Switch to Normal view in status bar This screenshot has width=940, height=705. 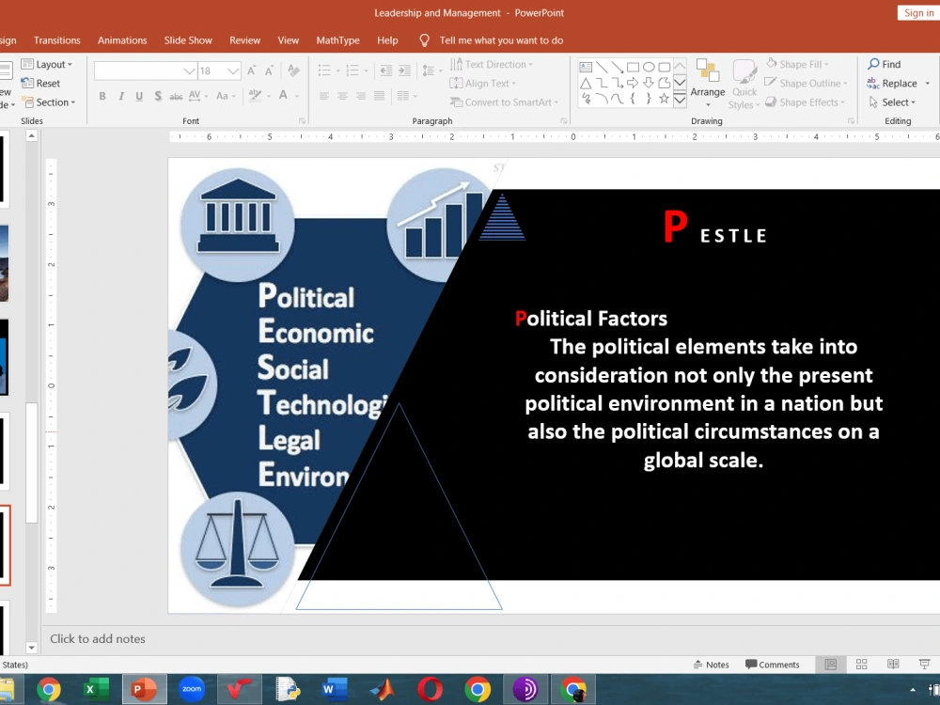(831, 665)
